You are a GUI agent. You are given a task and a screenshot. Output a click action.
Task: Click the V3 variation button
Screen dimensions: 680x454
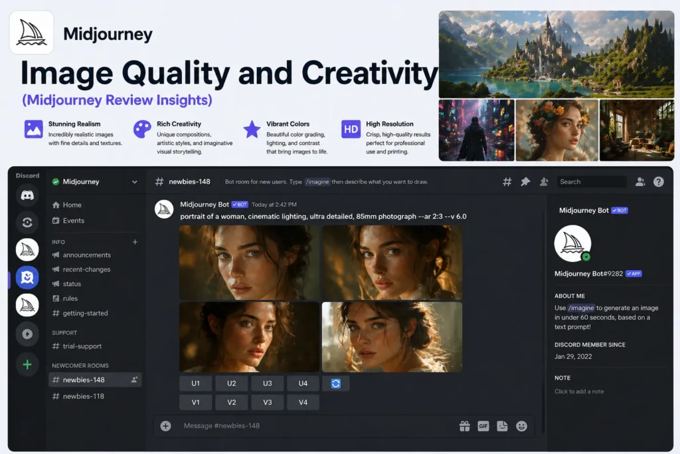click(x=267, y=402)
